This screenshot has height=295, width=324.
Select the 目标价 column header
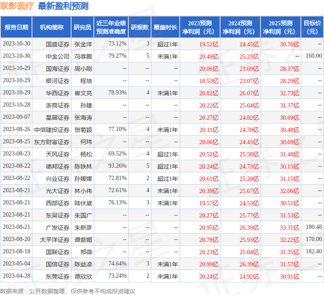point(312,27)
